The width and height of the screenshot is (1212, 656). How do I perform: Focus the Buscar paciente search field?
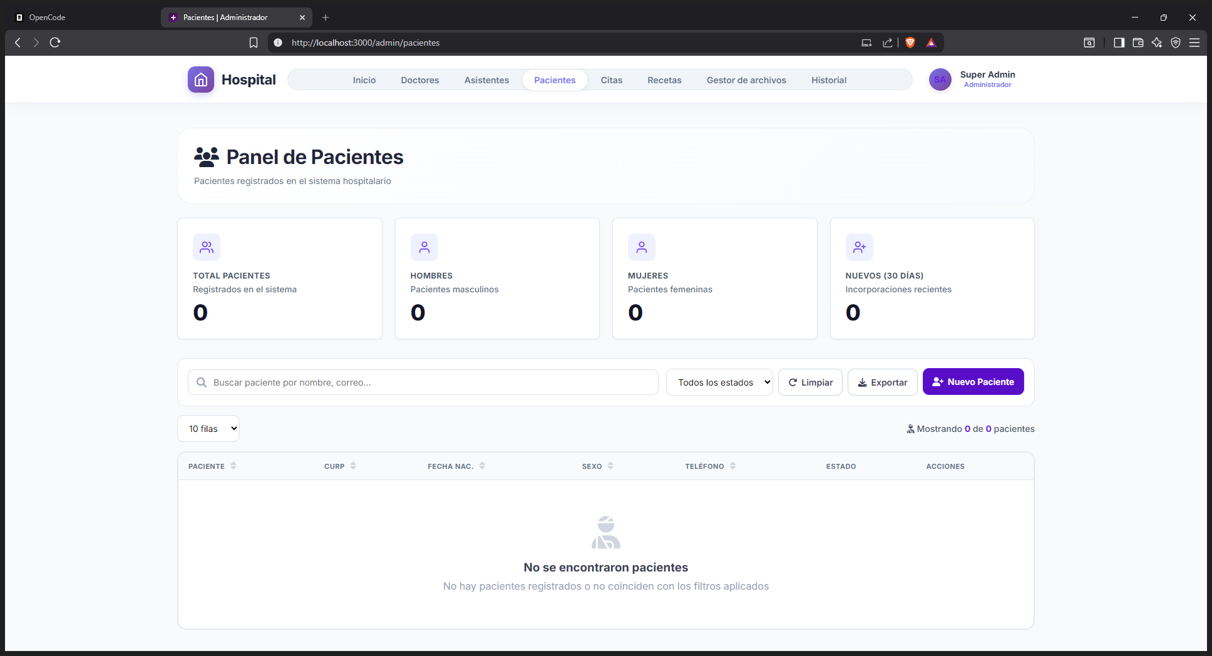tap(423, 382)
